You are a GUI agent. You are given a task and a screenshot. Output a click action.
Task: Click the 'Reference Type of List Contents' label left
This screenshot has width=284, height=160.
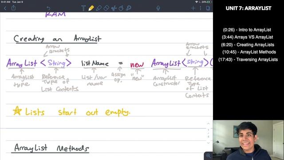point(59,83)
